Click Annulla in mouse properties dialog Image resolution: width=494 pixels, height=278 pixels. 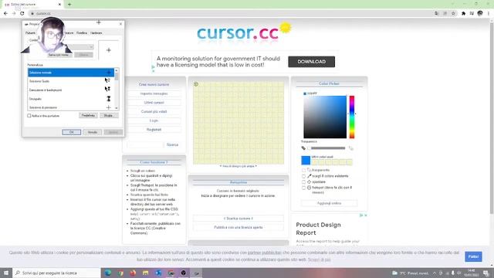pos(93,132)
